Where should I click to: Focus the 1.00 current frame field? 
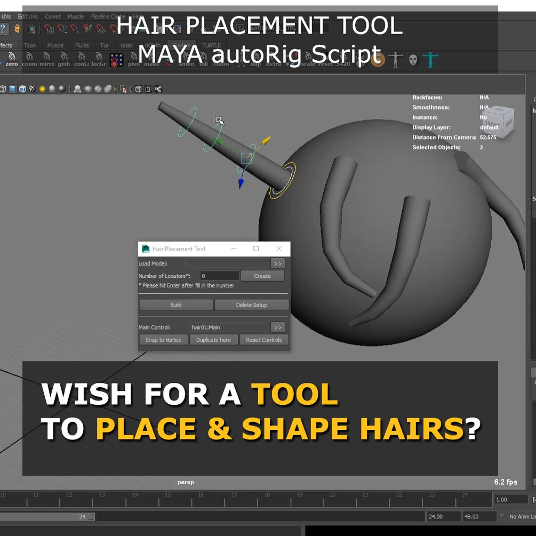pyautogui.click(x=510, y=499)
